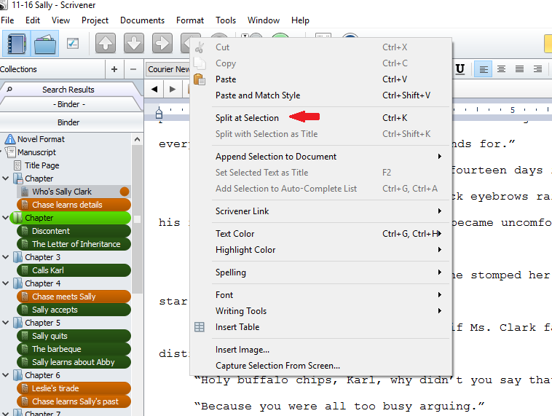Select the Discontent document

(74, 231)
